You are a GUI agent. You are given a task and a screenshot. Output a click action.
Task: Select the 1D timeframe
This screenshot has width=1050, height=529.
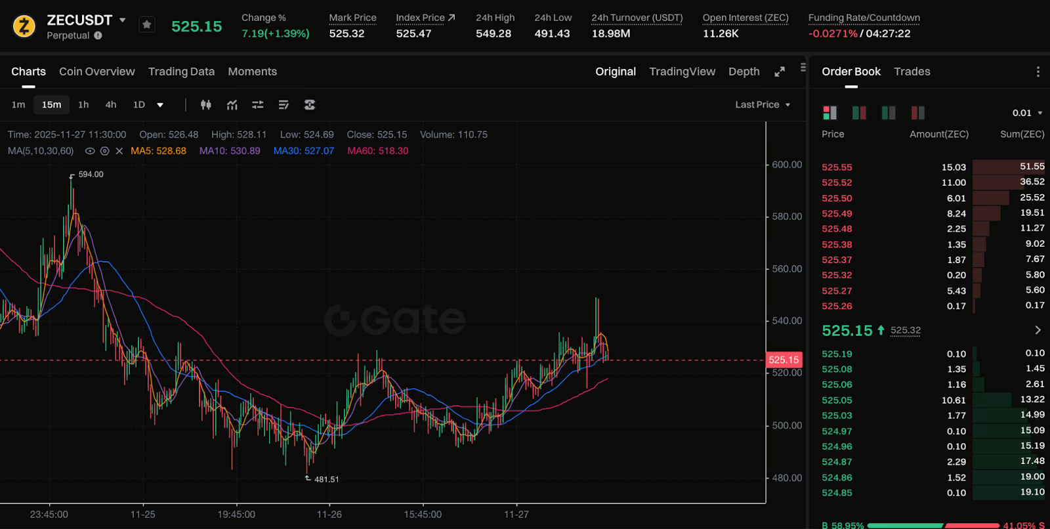pos(139,104)
